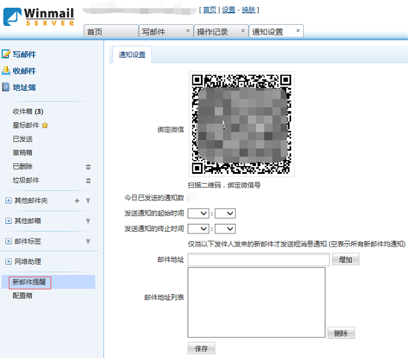Open the 设置 header link
409x358 pixels.
pos(229,10)
